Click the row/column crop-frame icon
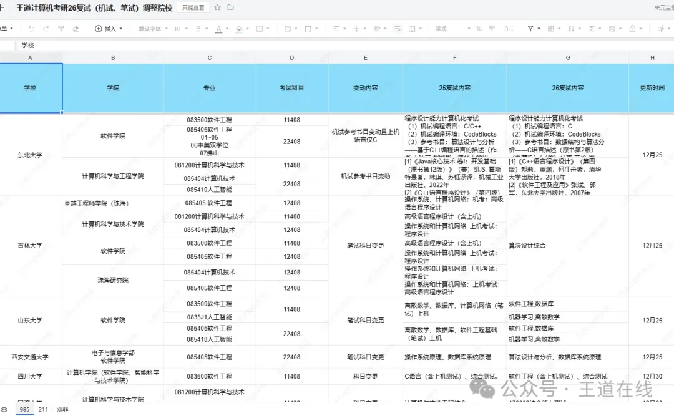This screenshot has width=674, height=416. click(x=308, y=29)
